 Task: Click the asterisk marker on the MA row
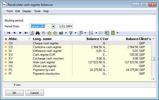(x=6, y=62)
